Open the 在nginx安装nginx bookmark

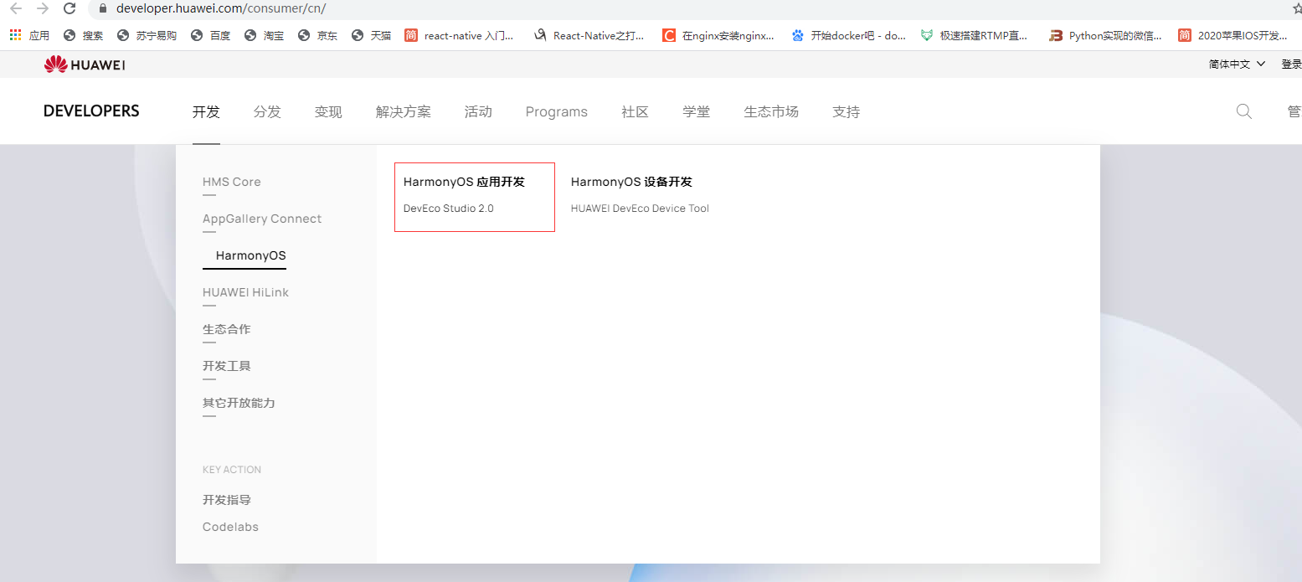point(718,35)
